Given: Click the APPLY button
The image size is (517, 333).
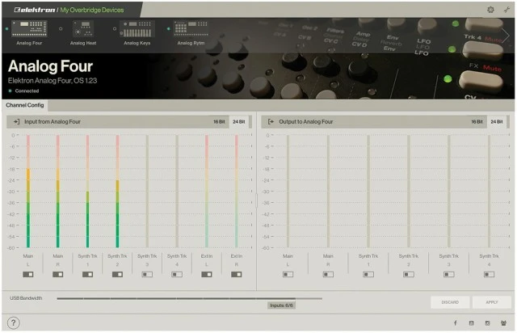Looking at the screenshot, I should [x=492, y=302].
